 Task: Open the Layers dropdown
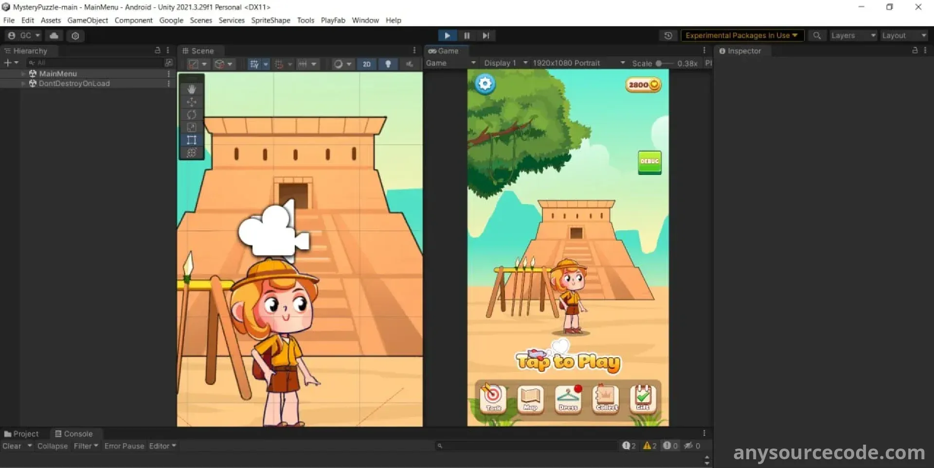[853, 35]
